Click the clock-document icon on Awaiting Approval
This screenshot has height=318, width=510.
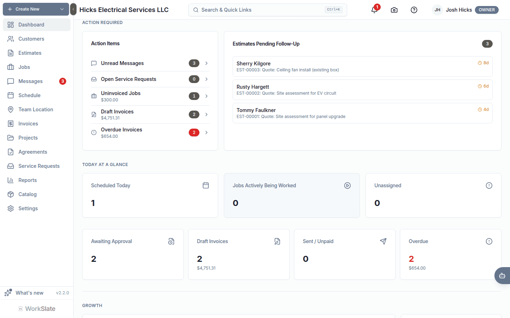[171, 241]
